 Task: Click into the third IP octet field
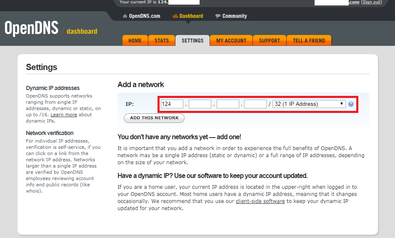[x=227, y=104]
